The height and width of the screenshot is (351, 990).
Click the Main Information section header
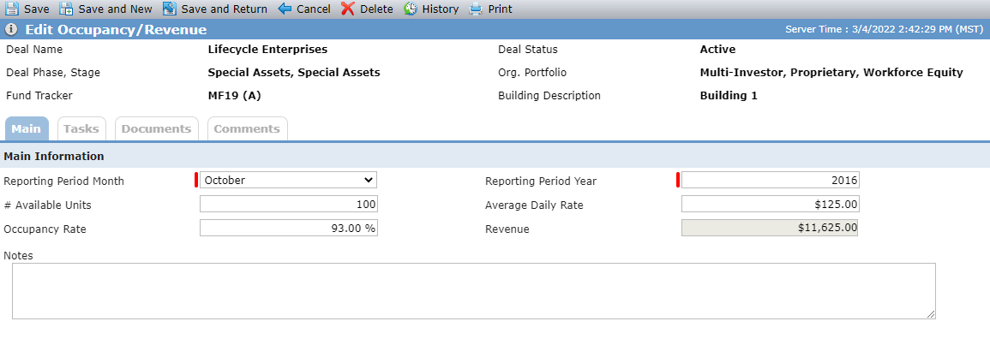tap(54, 156)
